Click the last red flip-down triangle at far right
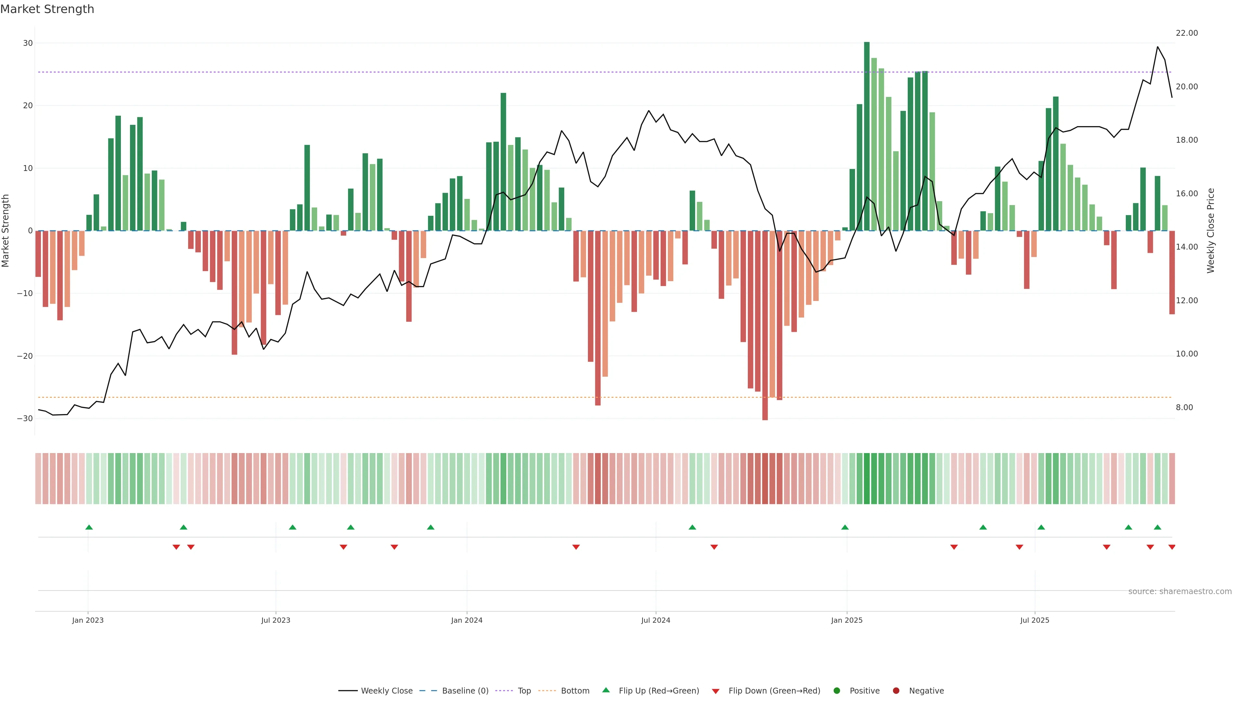Image resolution: width=1248 pixels, height=702 pixels. pos(1171,547)
